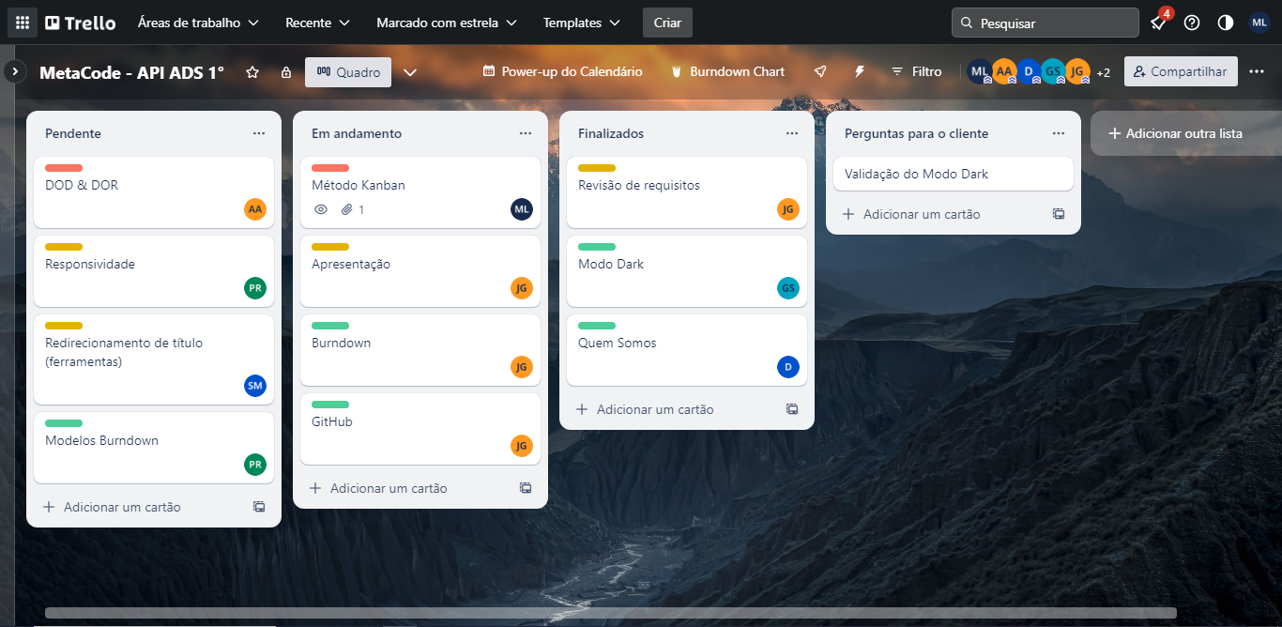This screenshot has width=1282, height=627.
Task: Toggle the theme contrast icon
Action: click(1226, 23)
